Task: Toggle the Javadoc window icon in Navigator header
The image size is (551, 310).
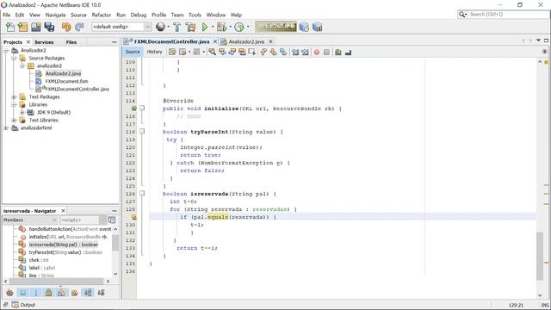Action: pyautogui.click(x=112, y=220)
